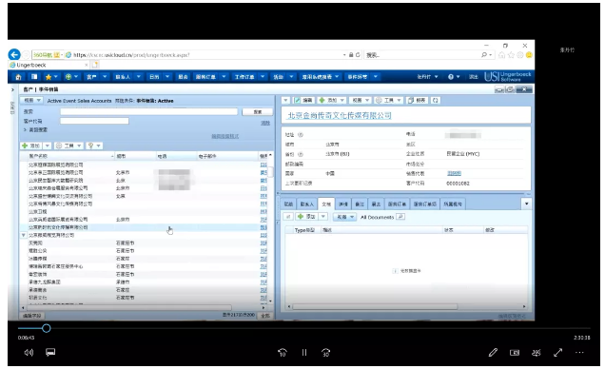
Task: Switch to the 服务订单 tab
Action: [397, 204]
